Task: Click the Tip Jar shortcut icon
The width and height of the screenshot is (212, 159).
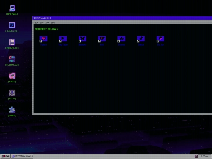Action: coord(160,39)
